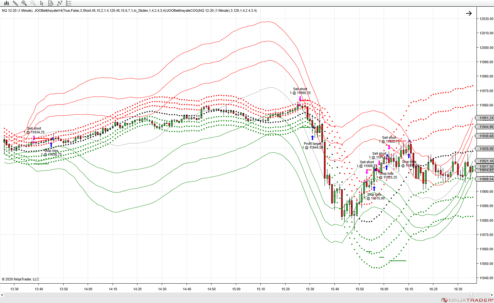The height and width of the screenshot is (303, 494).
Task: Activate the zoom in magnifier tool
Action: 24,3
